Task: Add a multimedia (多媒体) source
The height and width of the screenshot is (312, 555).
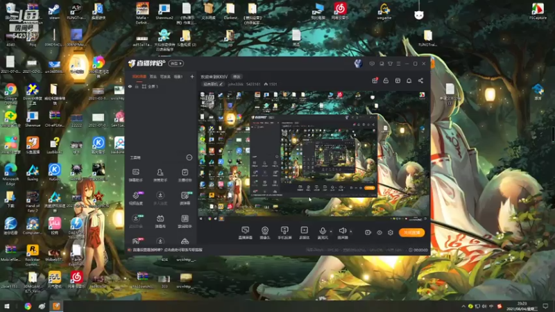Action: [304, 233]
